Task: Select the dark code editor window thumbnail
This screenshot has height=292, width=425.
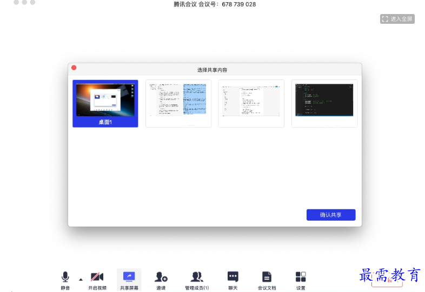Action: click(324, 103)
